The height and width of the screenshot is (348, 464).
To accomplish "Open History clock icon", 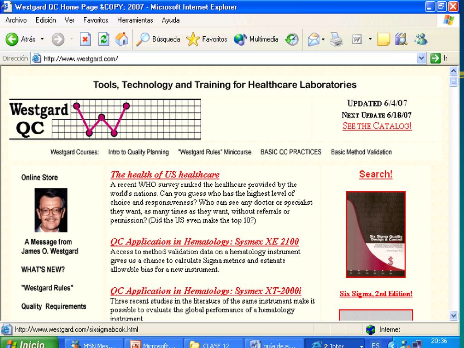I will (292, 39).
